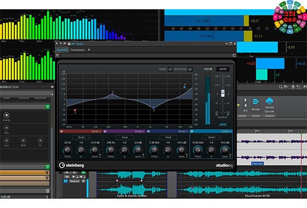Click the preset name field in Music window
Image resolution: width=307 pixels, height=208 pixels.
coord(146,56)
